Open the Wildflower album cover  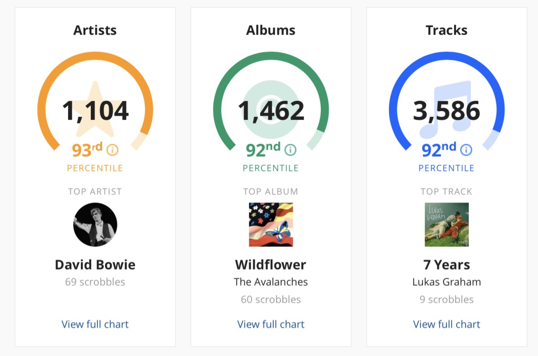pos(271,225)
